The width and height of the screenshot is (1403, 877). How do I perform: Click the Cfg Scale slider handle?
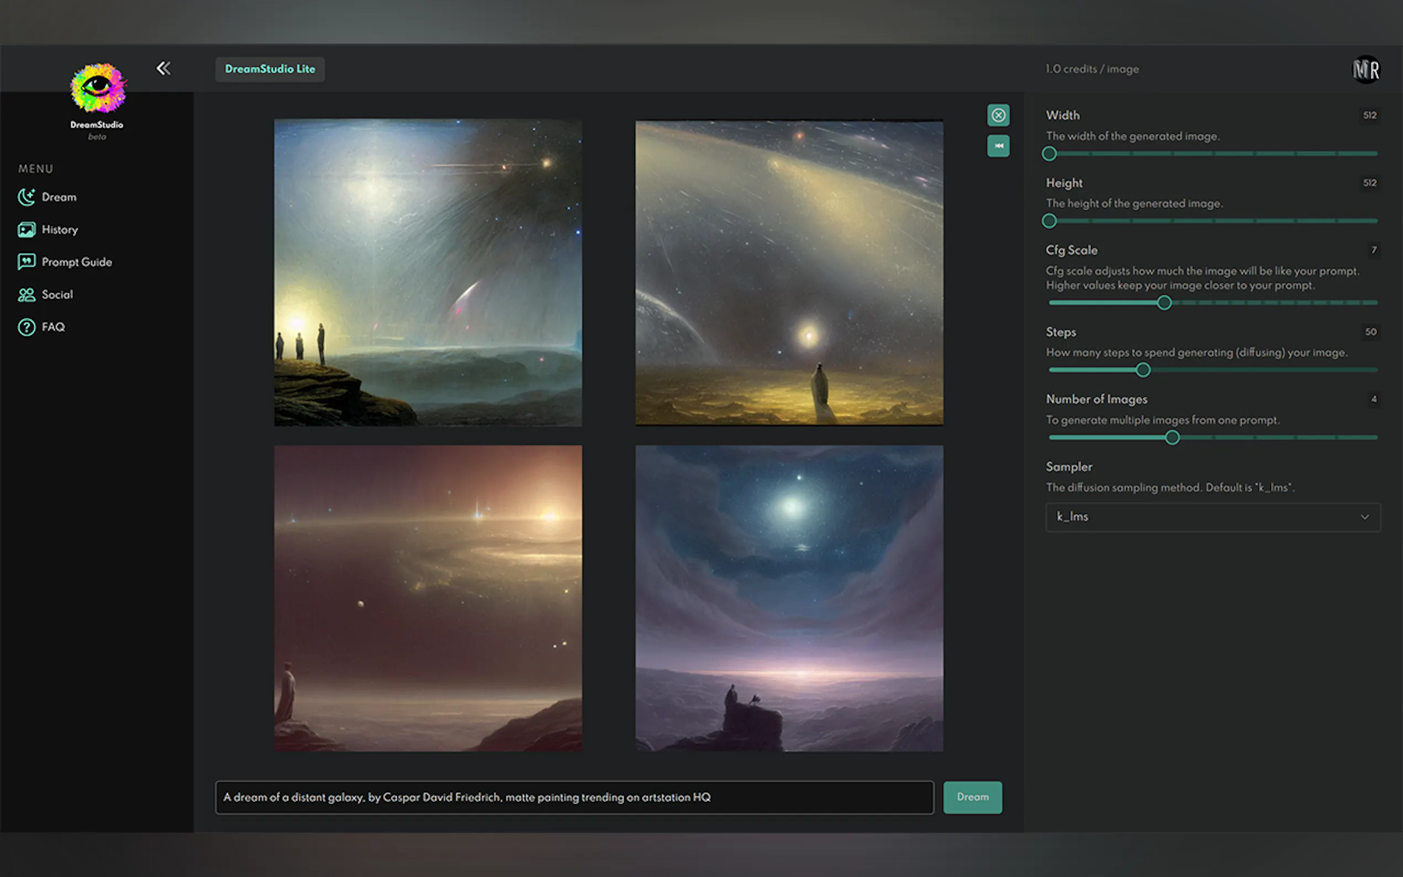1163,303
